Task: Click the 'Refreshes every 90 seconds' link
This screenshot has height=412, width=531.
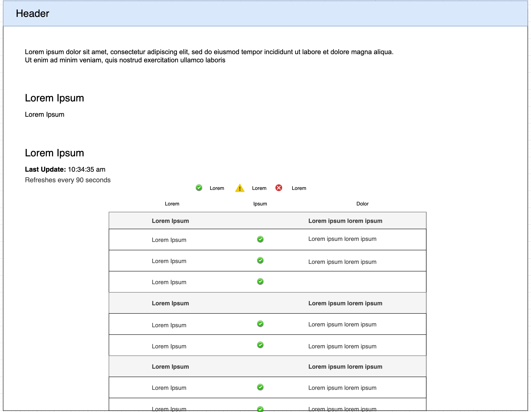Action: point(68,180)
